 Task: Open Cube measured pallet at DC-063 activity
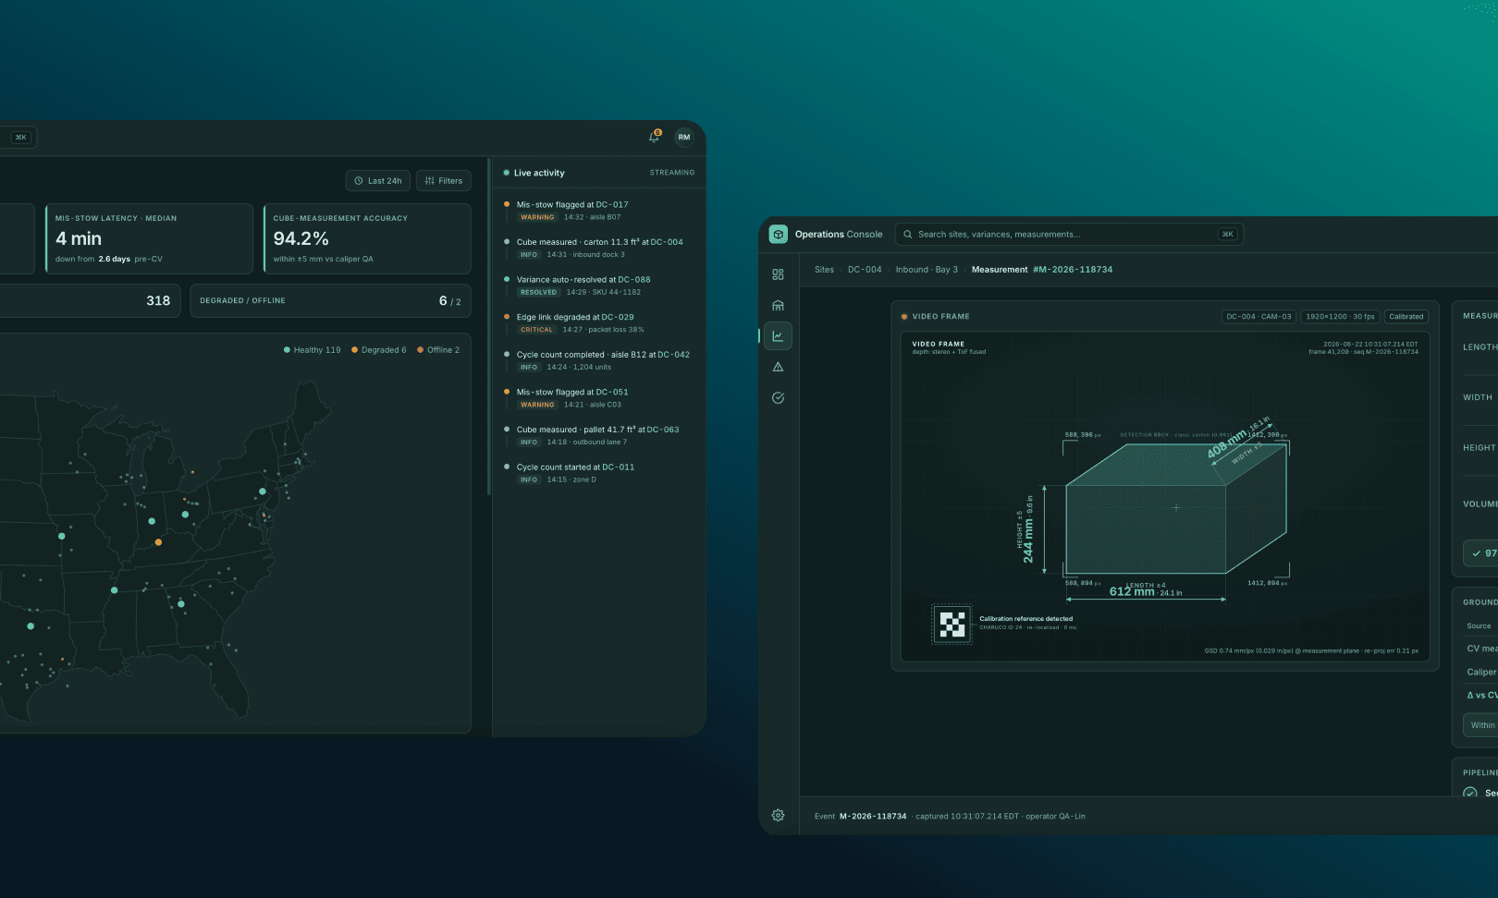click(599, 435)
